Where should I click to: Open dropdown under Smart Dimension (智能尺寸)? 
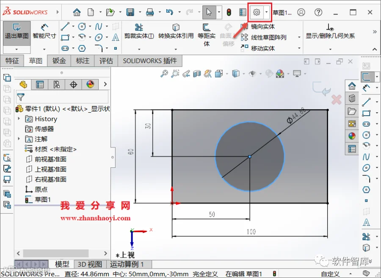point(44,50)
